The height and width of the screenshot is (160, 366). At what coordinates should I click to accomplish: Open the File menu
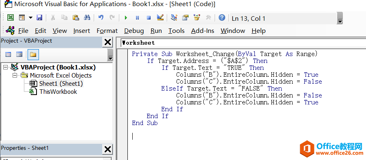pyautogui.click(x=23, y=31)
